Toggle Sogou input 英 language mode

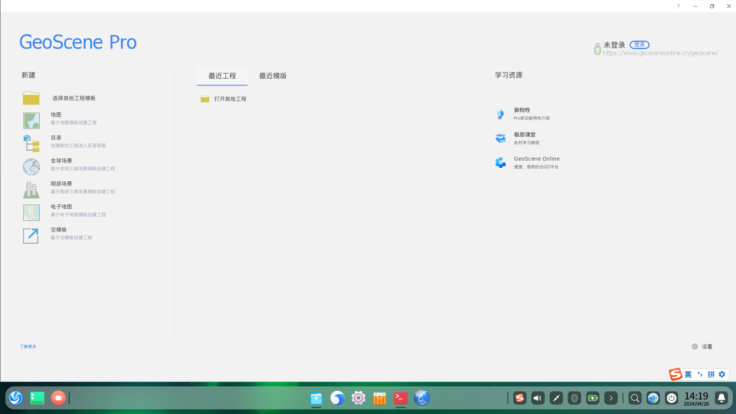coord(688,375)
